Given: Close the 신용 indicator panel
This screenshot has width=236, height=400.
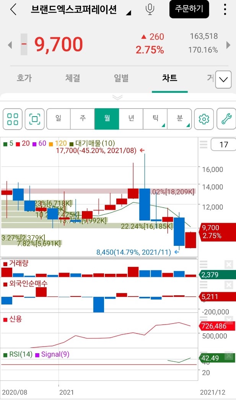Looking at the screenshot, I should [229, 320].
